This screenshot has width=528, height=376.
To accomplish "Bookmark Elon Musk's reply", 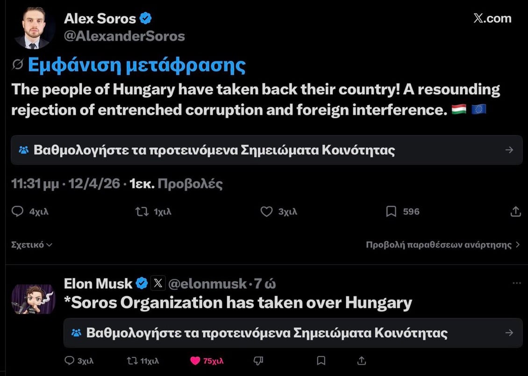I will point(321,361).
